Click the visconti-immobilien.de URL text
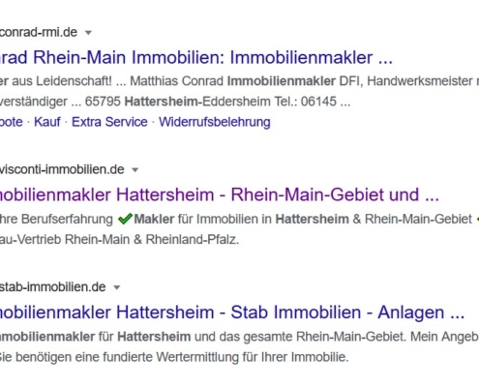 [62, 169]
